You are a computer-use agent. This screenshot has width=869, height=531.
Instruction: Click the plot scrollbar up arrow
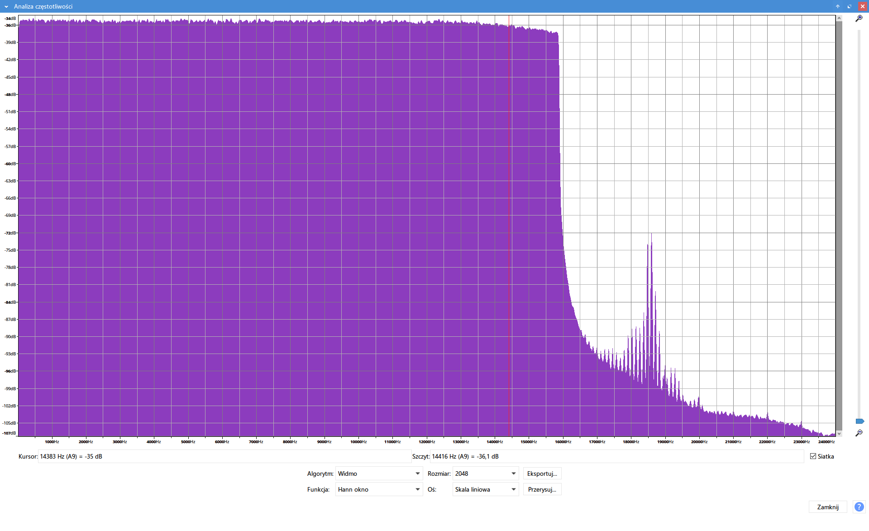pyautogui.click(x=839, y=18)
